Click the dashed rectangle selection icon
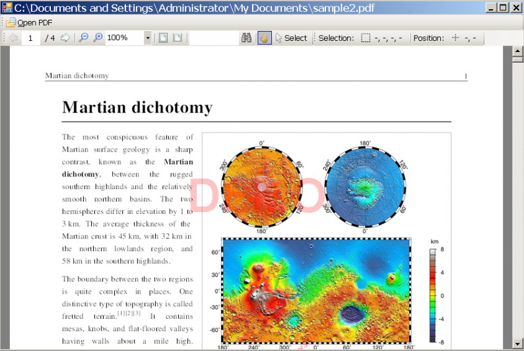This screenshot has height=351, width=524. [366, 38]
